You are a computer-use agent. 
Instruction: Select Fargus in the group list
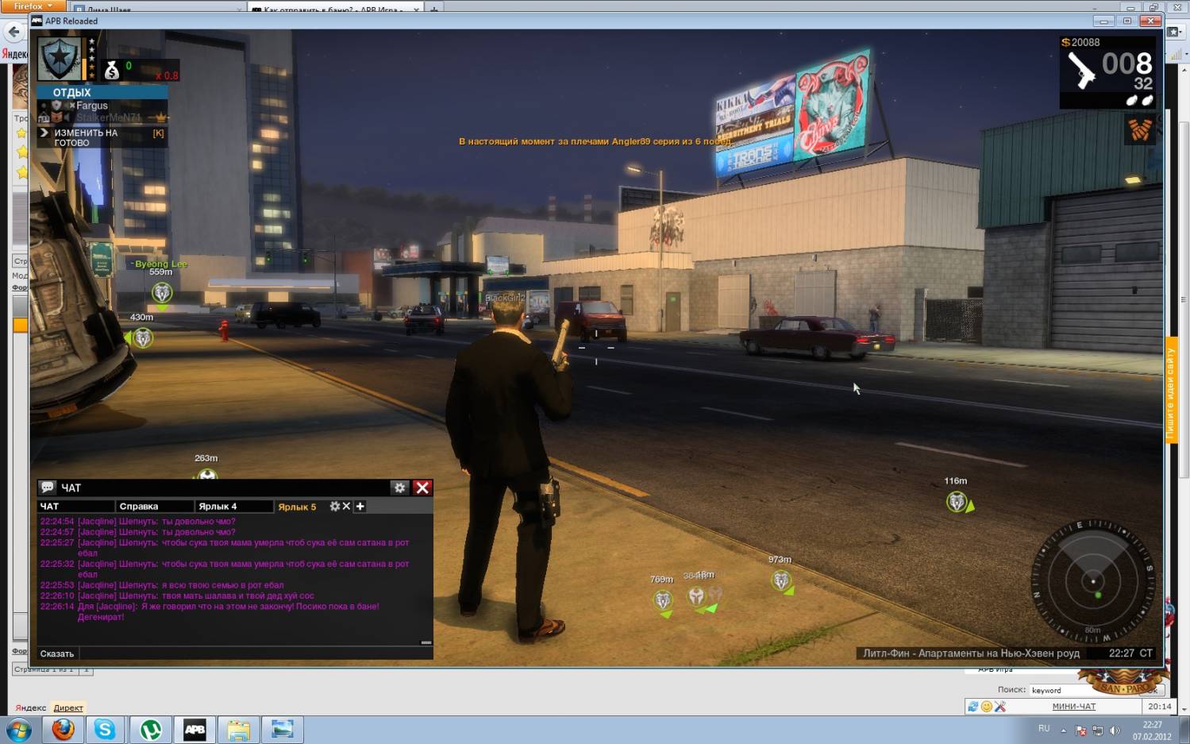(92, 105)
